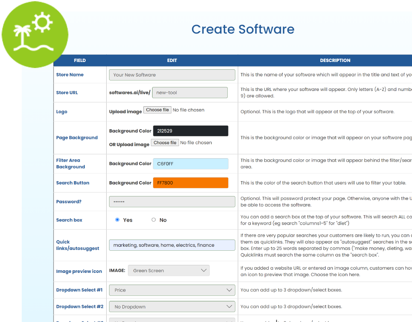Click the Page Background color swatch 212529

[x=190, y=130]
